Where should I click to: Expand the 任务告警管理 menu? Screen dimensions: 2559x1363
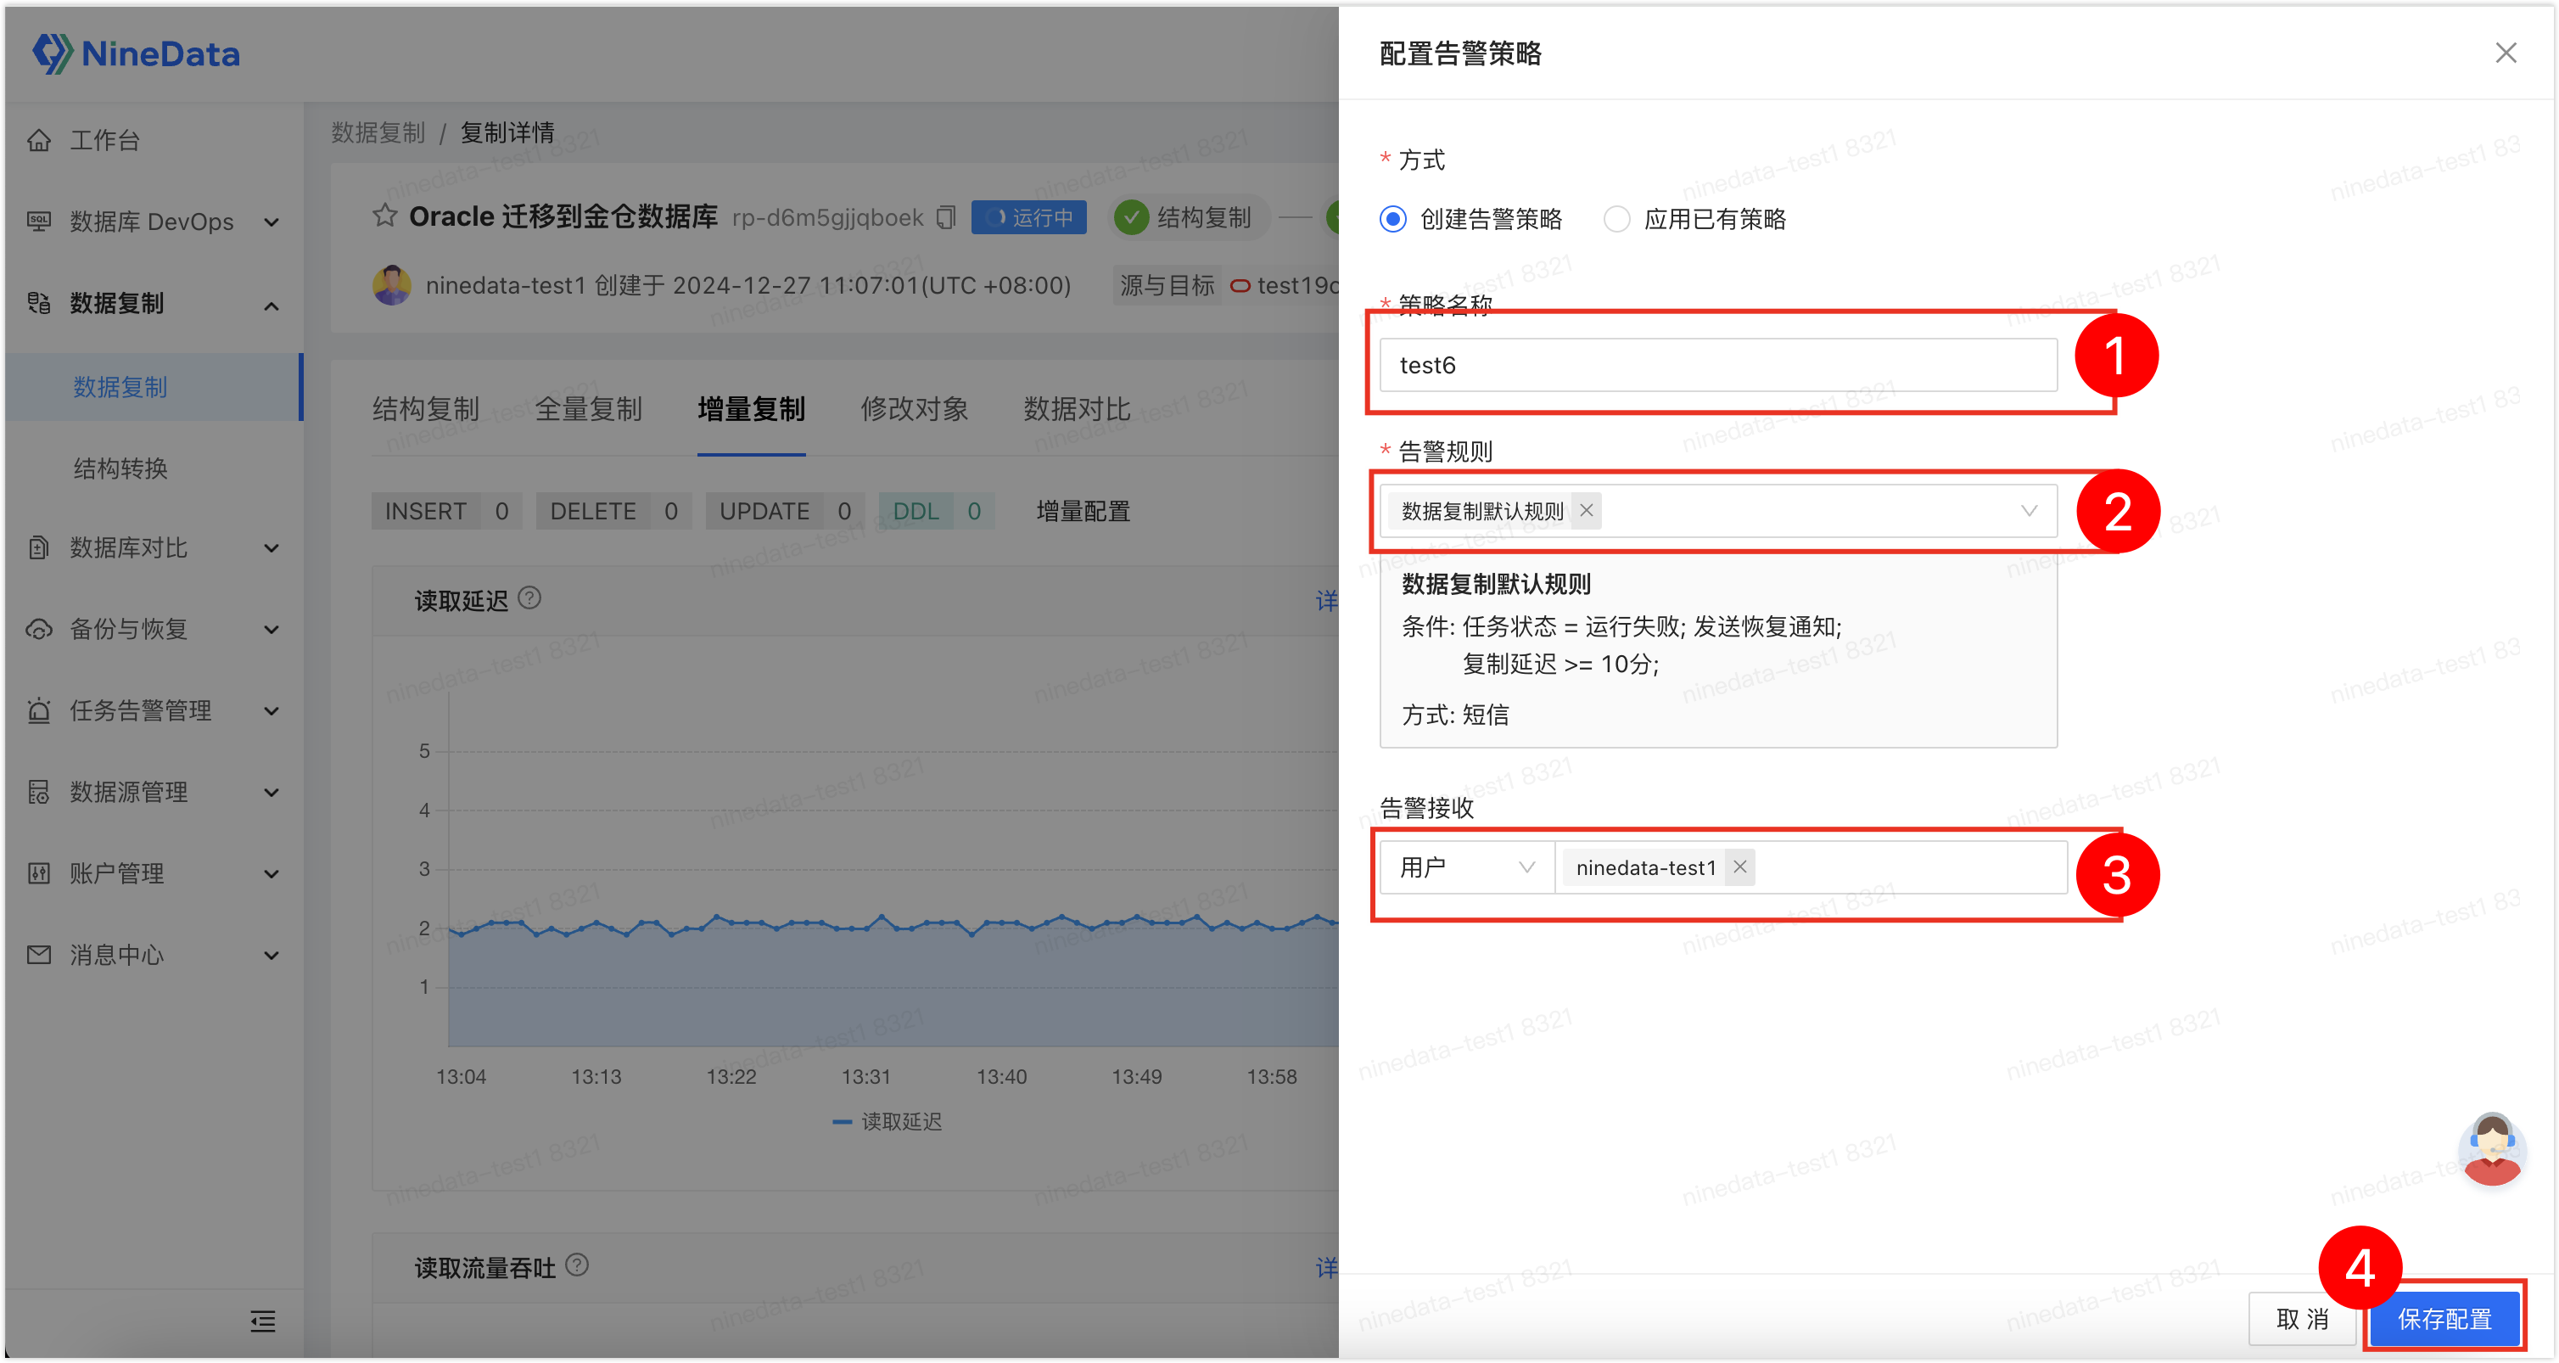pos(272,711)
